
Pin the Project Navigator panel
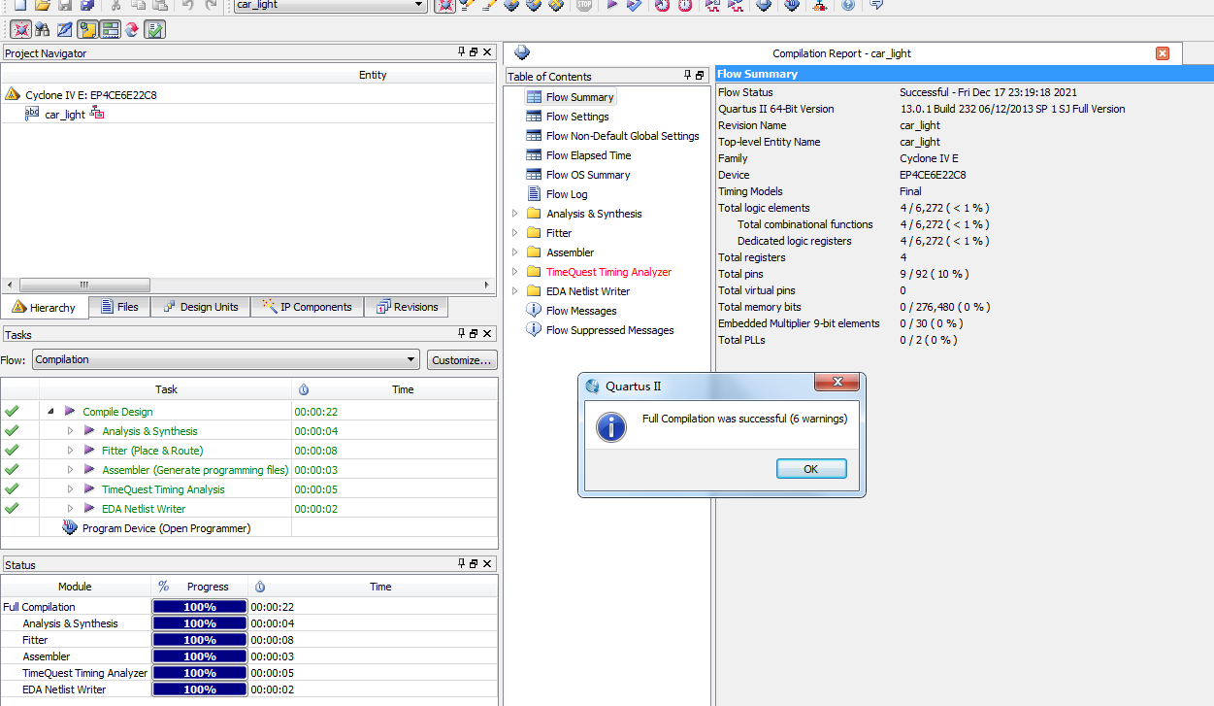click(x=462, y=52)
